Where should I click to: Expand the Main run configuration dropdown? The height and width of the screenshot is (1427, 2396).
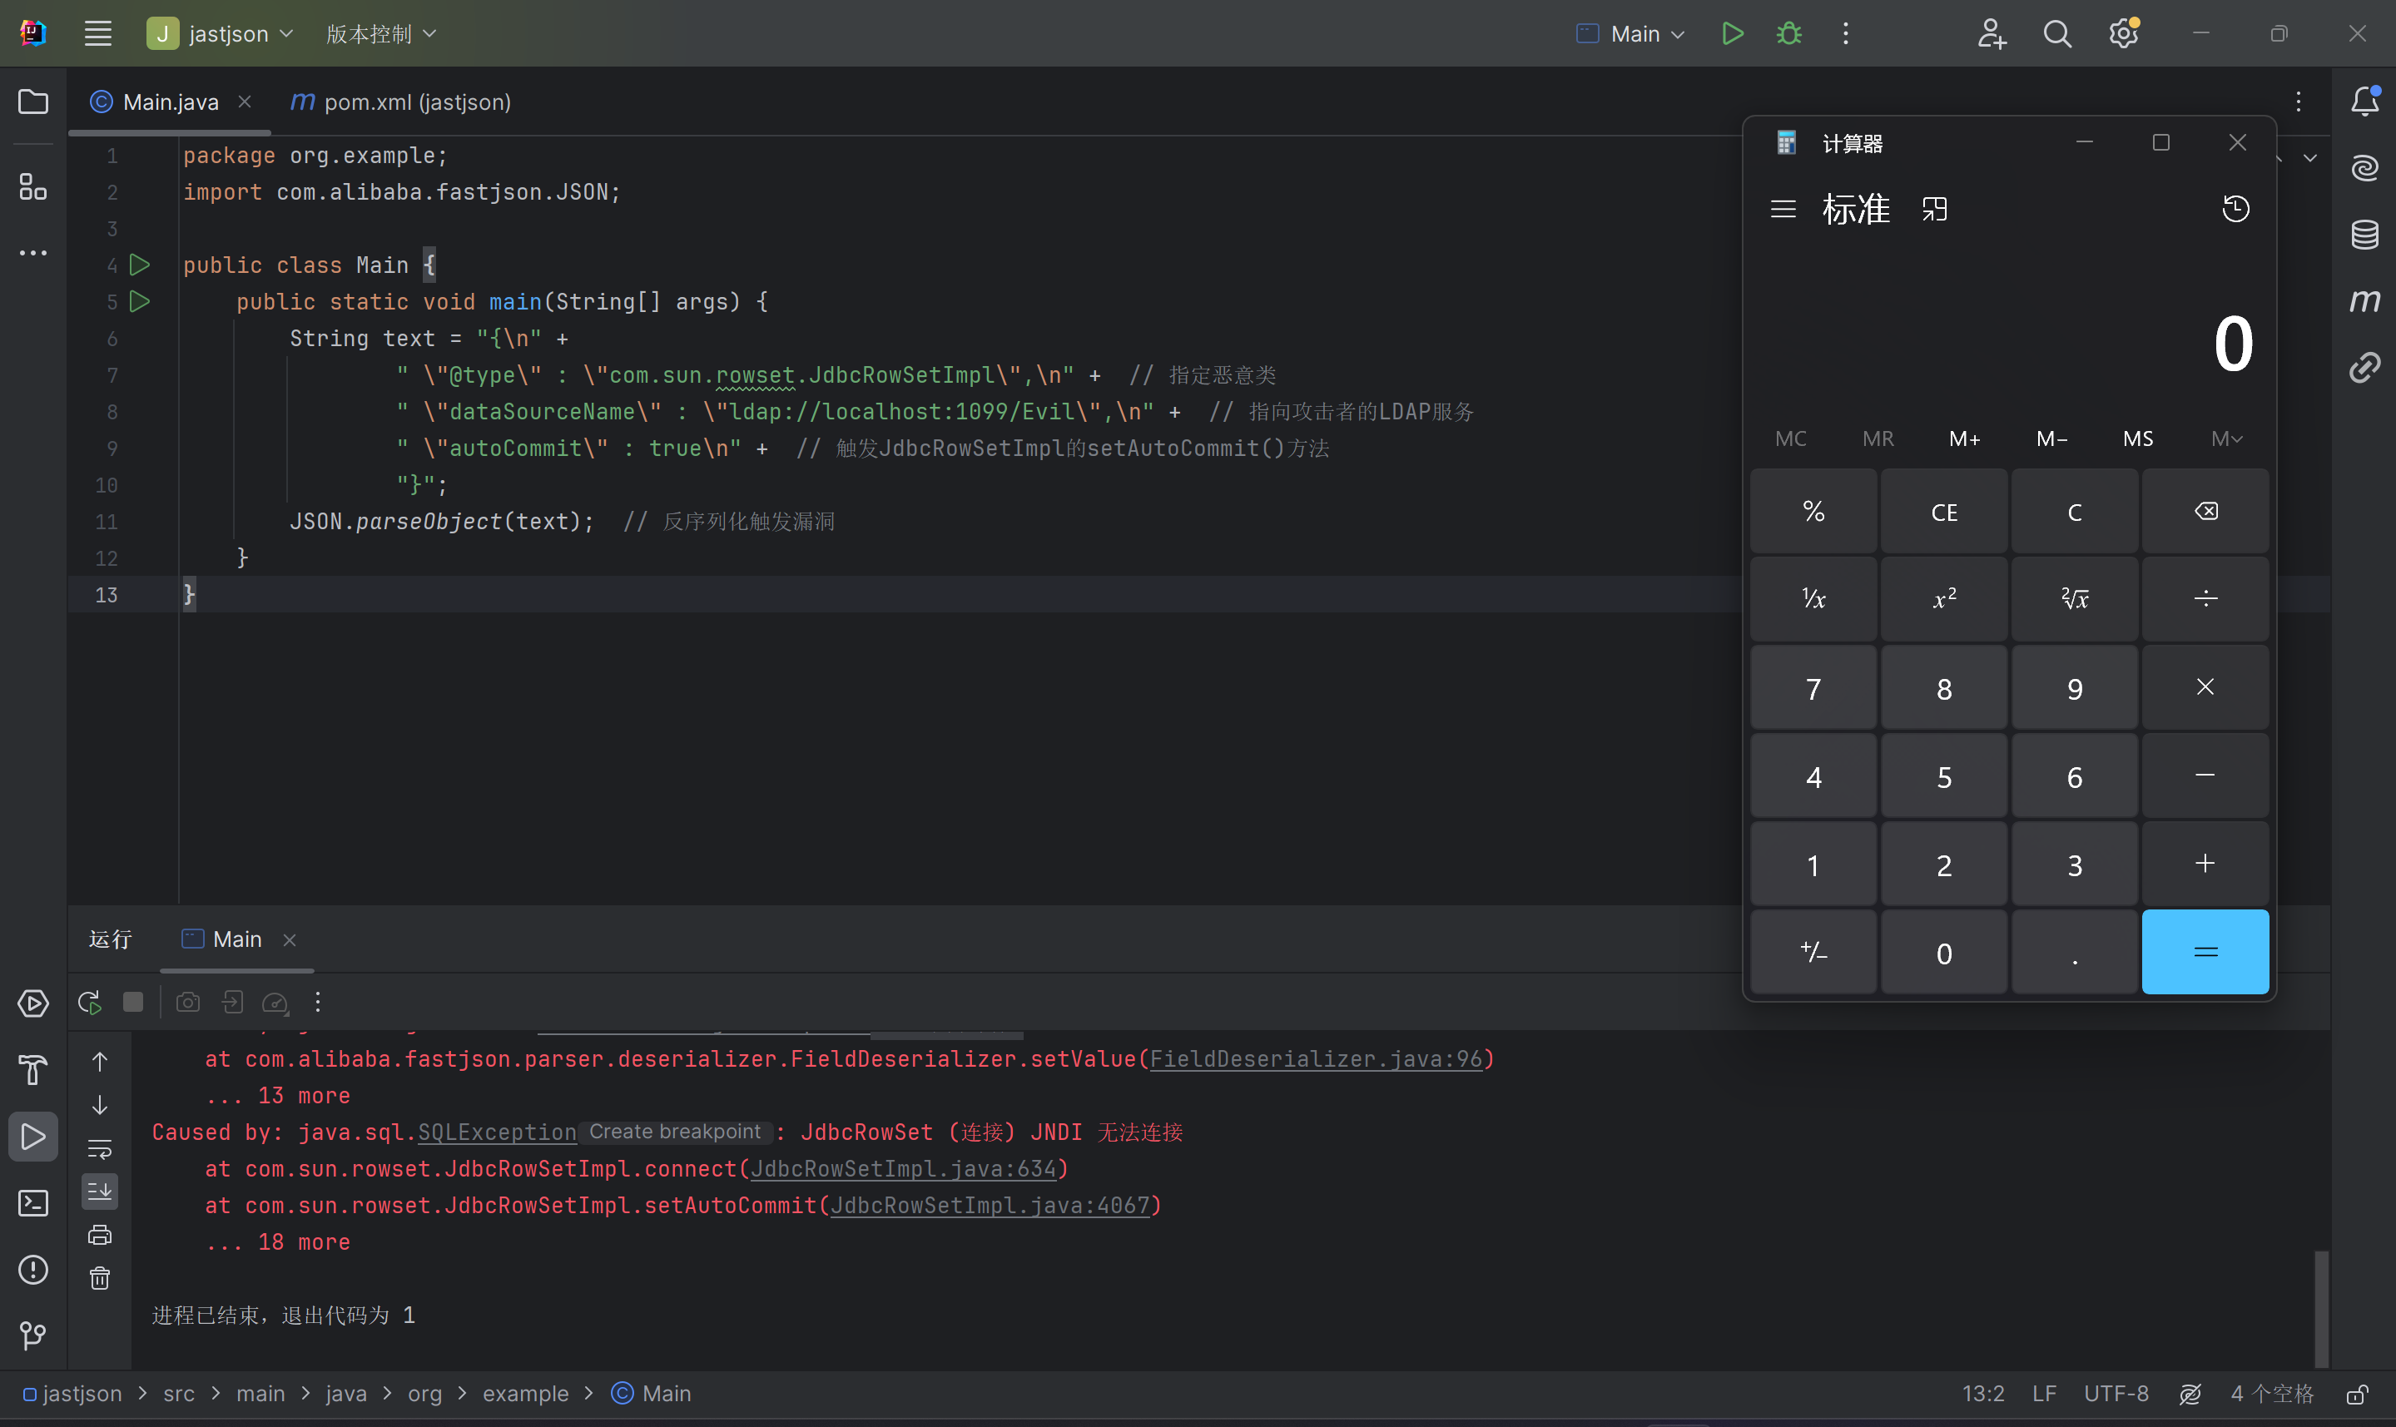(1633, 33)
